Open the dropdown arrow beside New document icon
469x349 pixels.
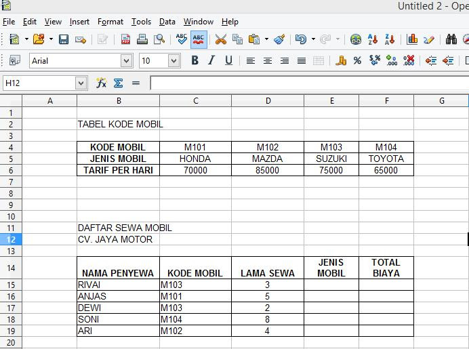pyautogui.click(x=26, y=39)
